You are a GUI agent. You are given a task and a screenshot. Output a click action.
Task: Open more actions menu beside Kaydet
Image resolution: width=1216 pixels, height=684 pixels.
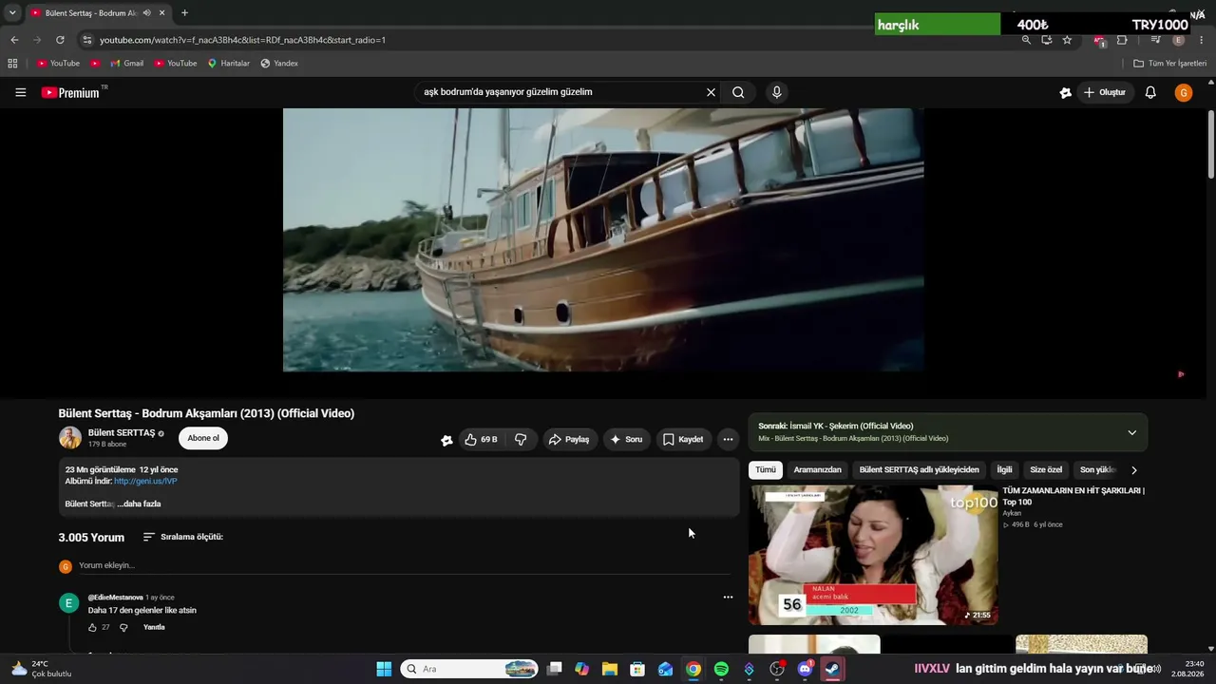728,439
